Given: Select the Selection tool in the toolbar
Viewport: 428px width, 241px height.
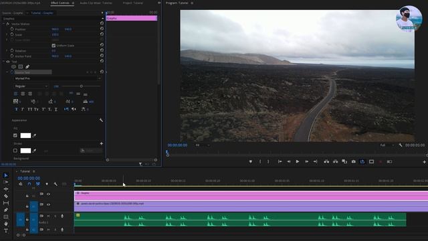Looking at the screenshot, I should pos(6,175).
